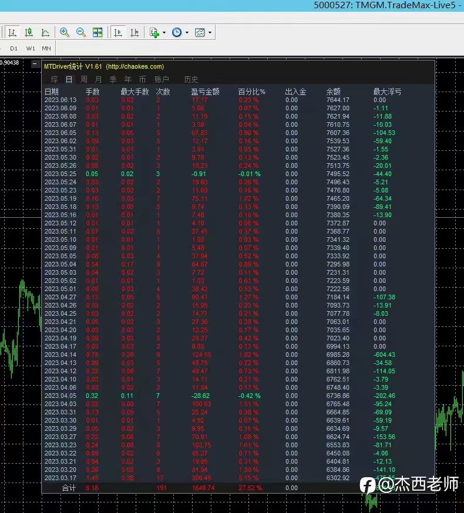Switch to the 综 summary tab

click(55, 79)
